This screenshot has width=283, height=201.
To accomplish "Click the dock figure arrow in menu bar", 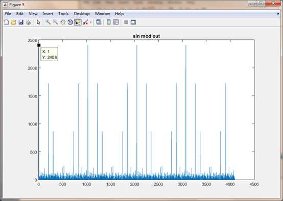I will click(x=278, y=14).
